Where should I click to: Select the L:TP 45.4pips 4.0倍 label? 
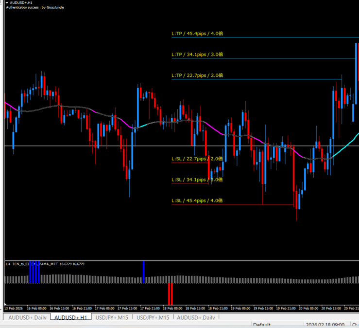pyautogui.click(x=197, y=34)
